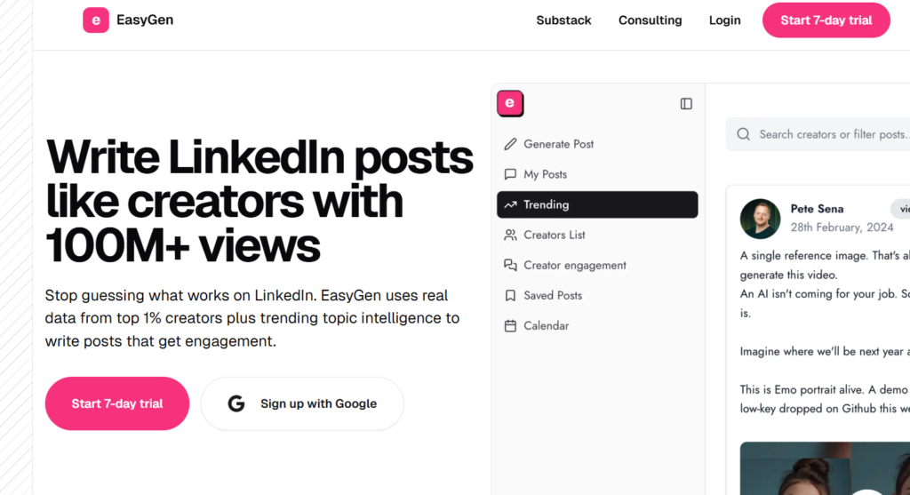Open the Substack navigation link

[x=563, y=20]
